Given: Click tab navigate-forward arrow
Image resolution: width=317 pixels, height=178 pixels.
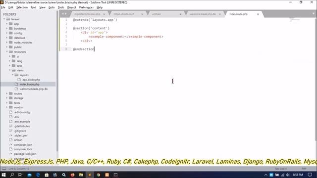Looking at the screenshot, I should point(65,14).
